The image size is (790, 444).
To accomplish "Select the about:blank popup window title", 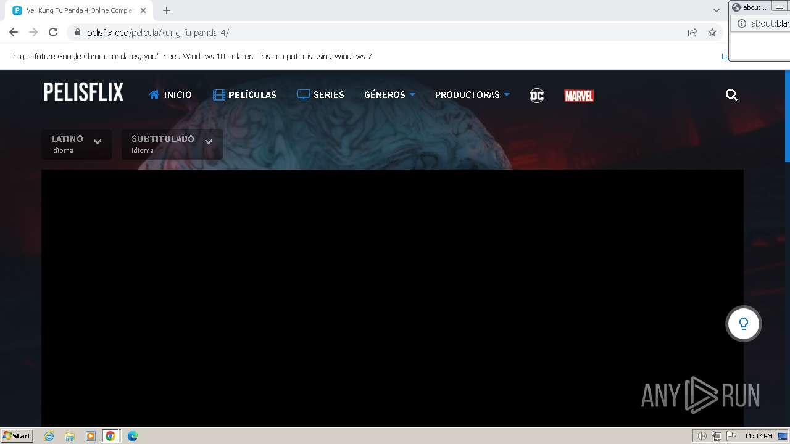I will click(x=755, y=7).
